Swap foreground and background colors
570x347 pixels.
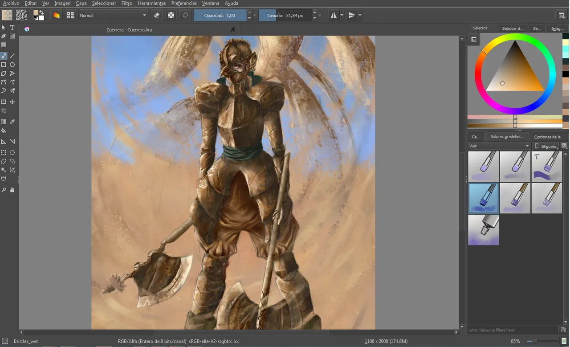pyautogui.click(x=42, y=12)
